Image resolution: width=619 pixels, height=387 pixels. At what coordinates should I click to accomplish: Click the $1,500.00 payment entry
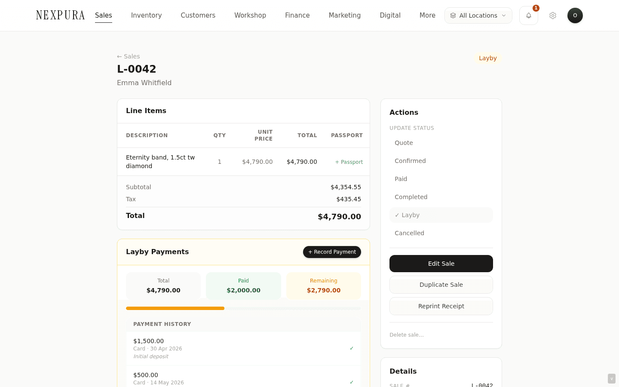point(243,348)
